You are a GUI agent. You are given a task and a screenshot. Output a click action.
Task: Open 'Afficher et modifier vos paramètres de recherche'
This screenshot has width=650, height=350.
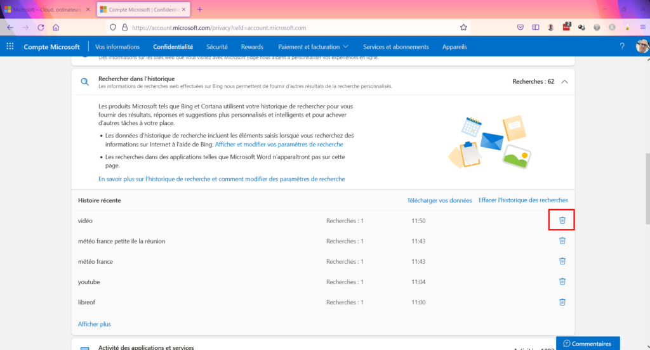pos(279,144)
